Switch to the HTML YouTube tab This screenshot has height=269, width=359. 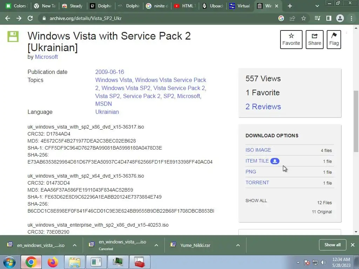coord(185,6)
